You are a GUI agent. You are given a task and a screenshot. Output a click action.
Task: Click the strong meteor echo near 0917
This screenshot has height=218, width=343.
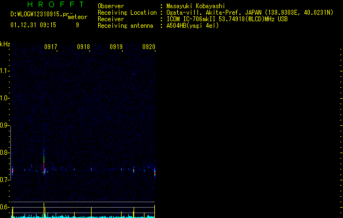point(44,162)
